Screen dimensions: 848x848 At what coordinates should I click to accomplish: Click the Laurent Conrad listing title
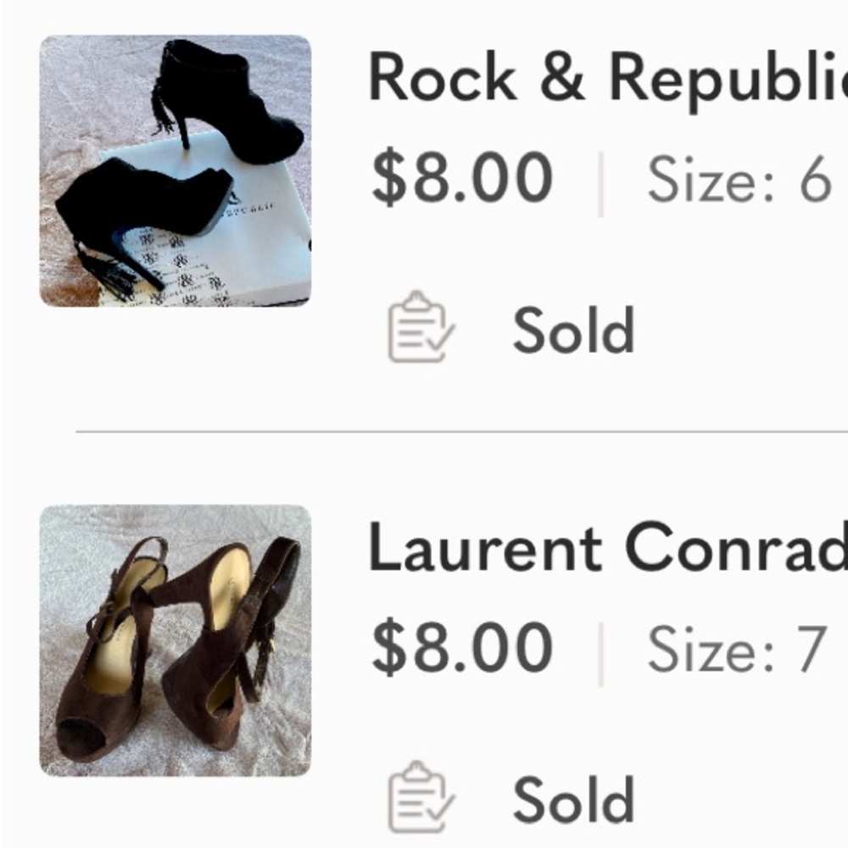click(607, 549)
